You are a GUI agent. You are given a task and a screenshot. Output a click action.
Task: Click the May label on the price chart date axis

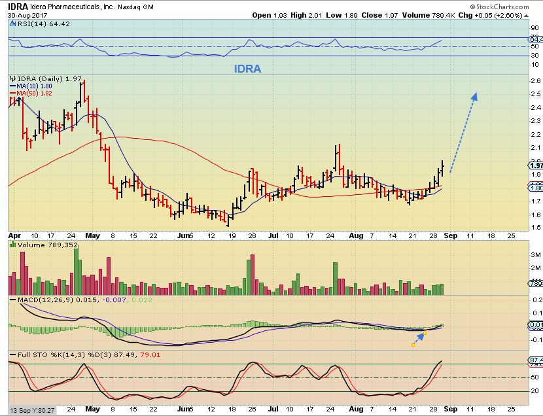92,235
